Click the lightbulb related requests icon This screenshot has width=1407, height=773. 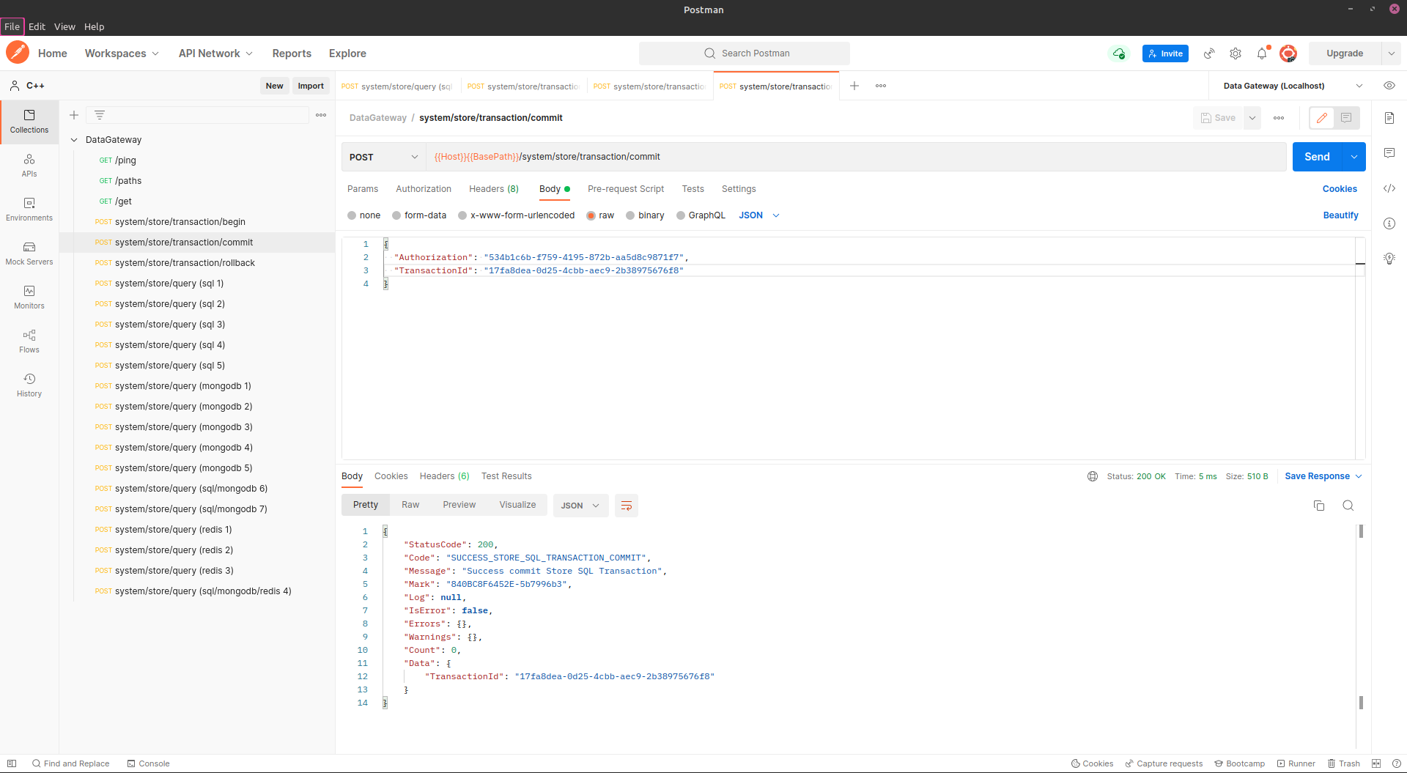(x=1389, y=259)
